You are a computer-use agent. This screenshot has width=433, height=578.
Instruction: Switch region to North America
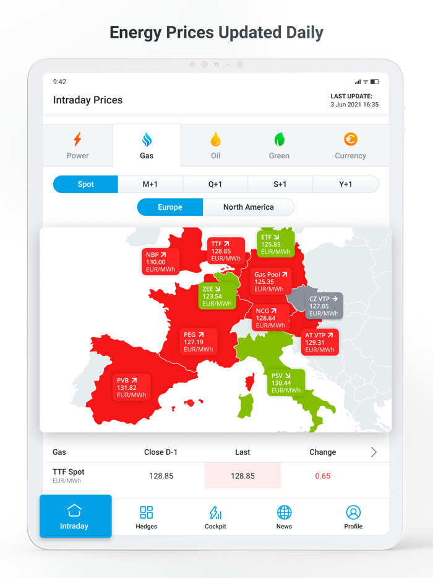point(249,207)
